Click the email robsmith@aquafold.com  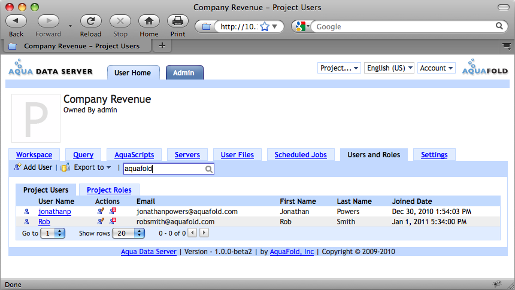point(175,222)
